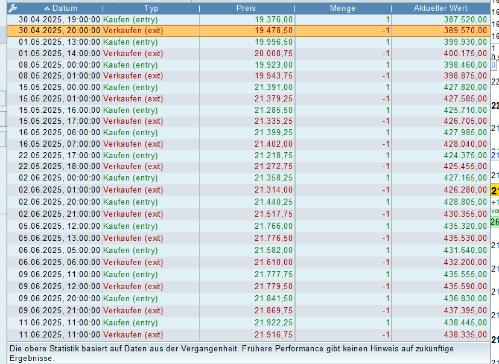Screen dimensions: 499x364
Task: Click the disclaimer text below the table
Action: click(232, 354)
